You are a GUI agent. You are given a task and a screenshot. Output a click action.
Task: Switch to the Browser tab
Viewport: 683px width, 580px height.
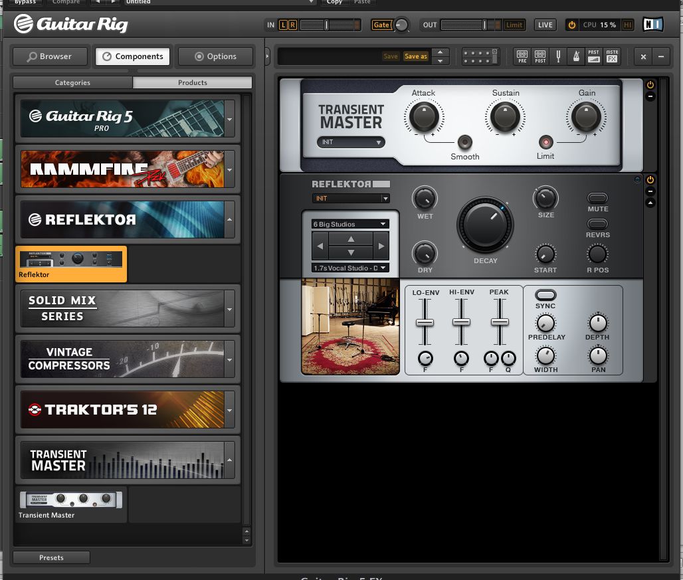(x=50, y=56)
